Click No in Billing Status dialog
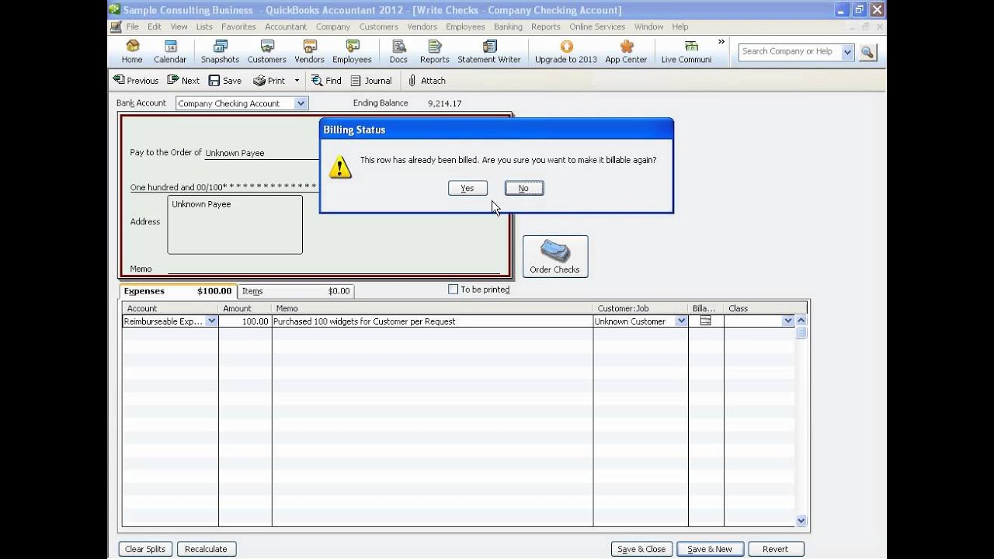 click(524, 188)
